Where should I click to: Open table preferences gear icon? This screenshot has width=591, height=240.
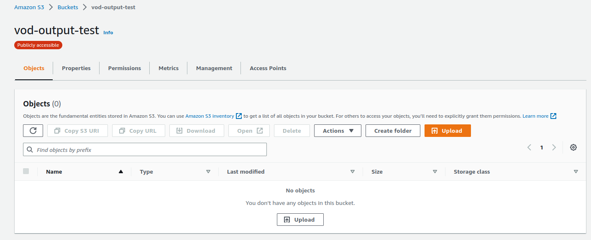573,147
